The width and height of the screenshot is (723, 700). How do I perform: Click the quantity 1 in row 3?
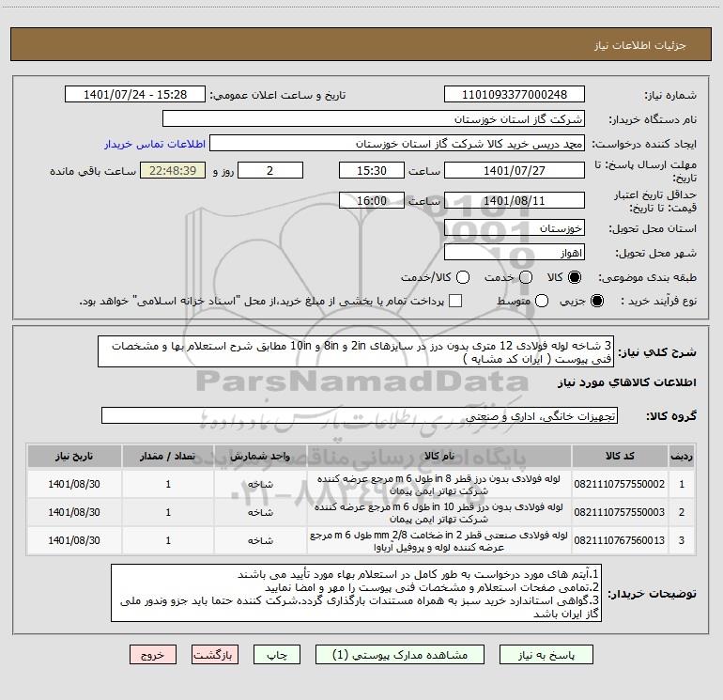point(168,540)
